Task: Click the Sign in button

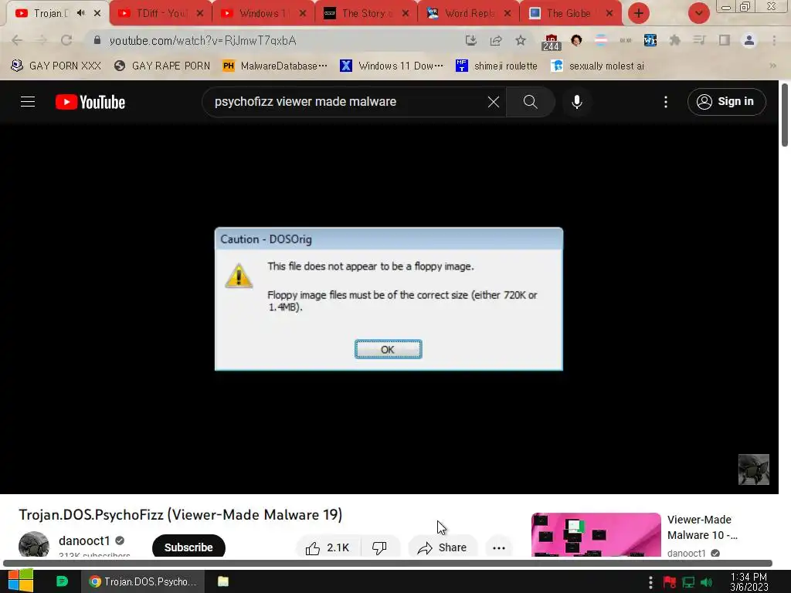Action: 726,102
